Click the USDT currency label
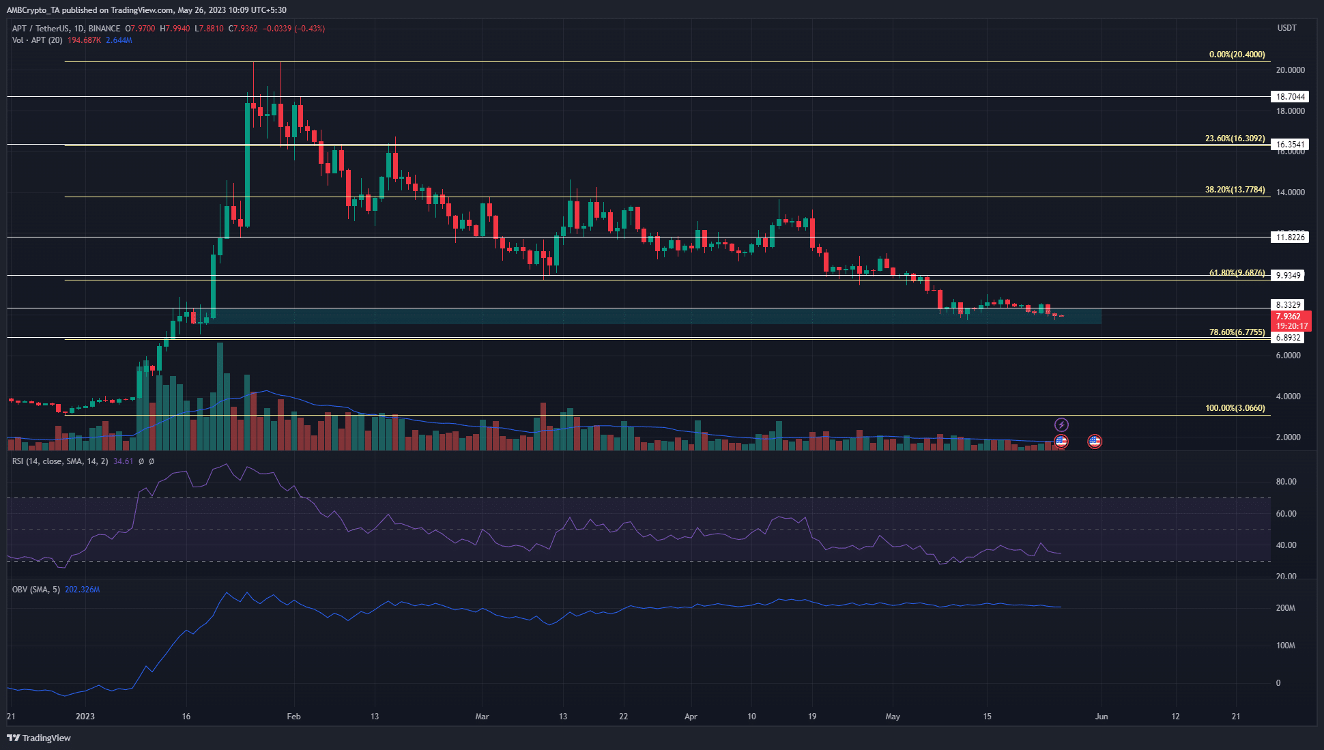 tap(1286, 28)
